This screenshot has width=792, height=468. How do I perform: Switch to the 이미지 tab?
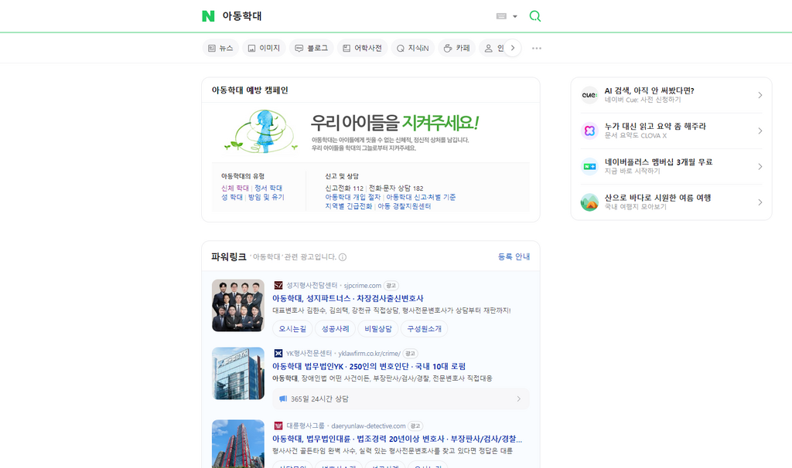[264, 48]
